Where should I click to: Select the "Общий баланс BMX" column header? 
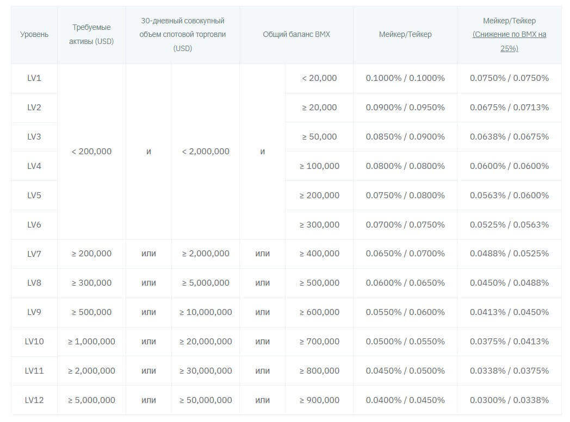pyautogui.click(x=296, y=34)
